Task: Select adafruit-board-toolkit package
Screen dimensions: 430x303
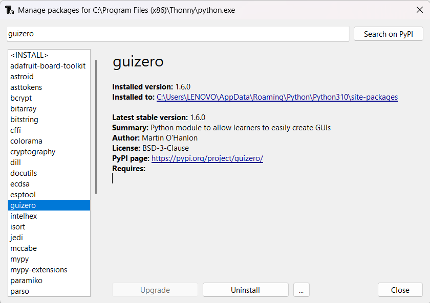Action: pos(49,66)
